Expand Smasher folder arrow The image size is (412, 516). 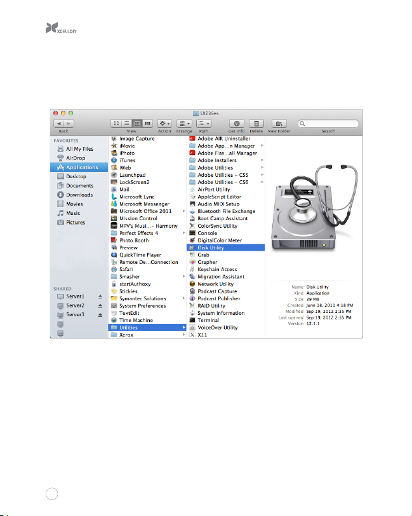tap(184, 277)
